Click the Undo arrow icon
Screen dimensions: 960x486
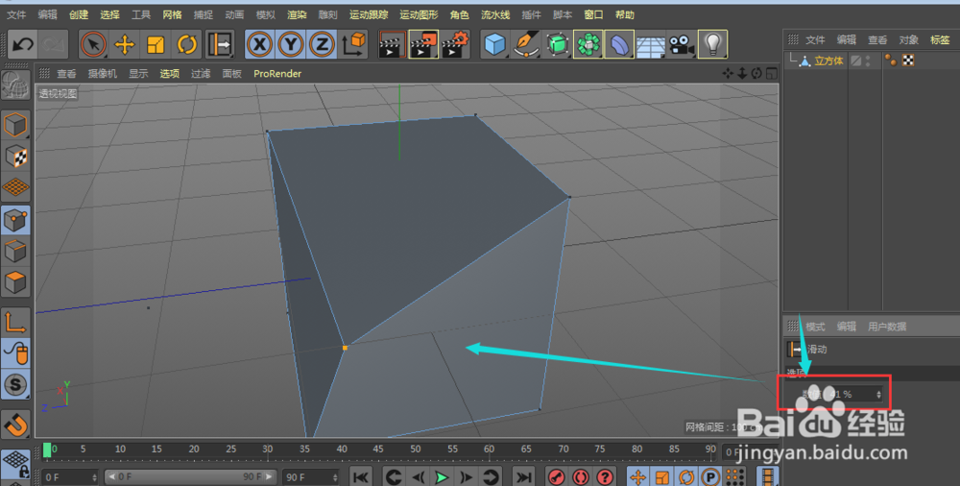pyautogui.click(x=23, y=45)
